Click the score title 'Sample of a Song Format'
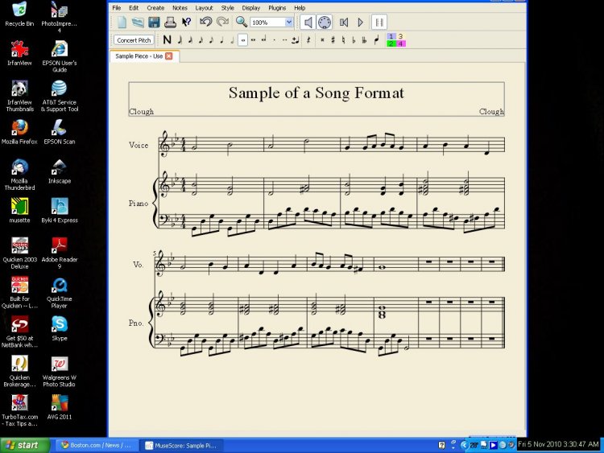 point(316,93)
